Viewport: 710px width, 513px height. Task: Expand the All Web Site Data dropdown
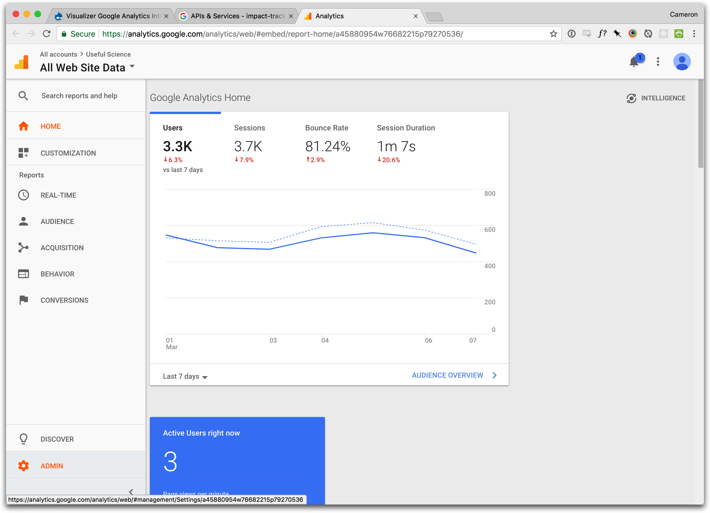(132, 67)
